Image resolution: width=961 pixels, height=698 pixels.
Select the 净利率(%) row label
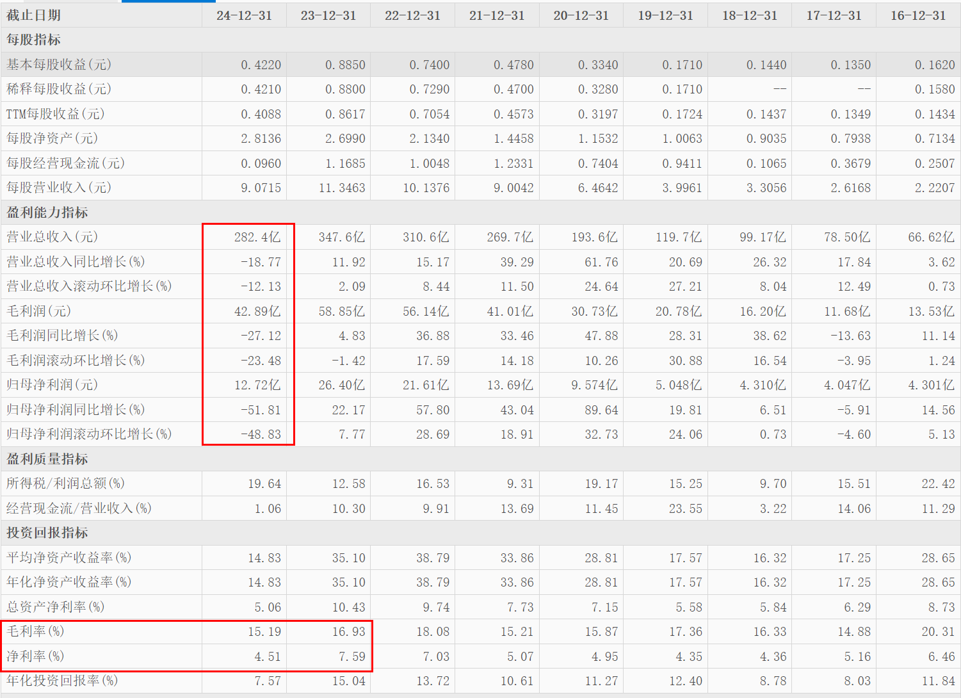coord(35,656)
